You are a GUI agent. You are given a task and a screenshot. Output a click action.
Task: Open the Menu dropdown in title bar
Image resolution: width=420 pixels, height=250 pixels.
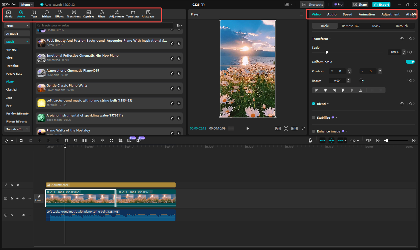[27, 4]
